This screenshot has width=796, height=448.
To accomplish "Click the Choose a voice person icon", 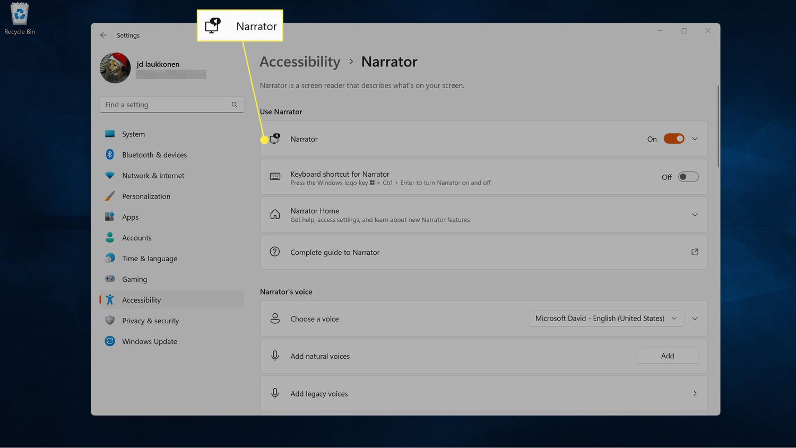I will coord(275,318).
